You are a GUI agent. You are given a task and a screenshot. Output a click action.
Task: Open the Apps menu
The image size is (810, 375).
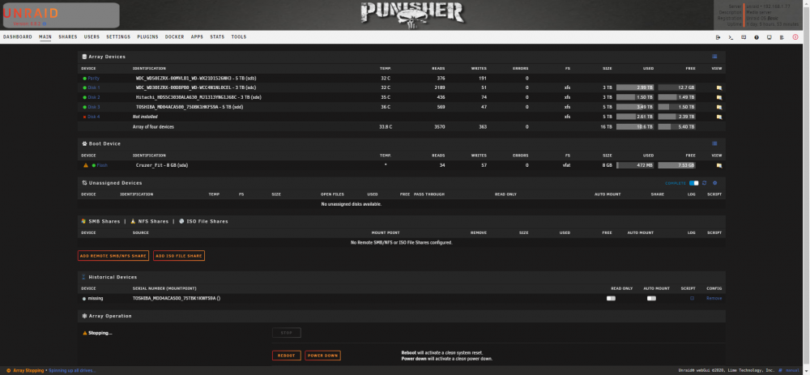197,37
